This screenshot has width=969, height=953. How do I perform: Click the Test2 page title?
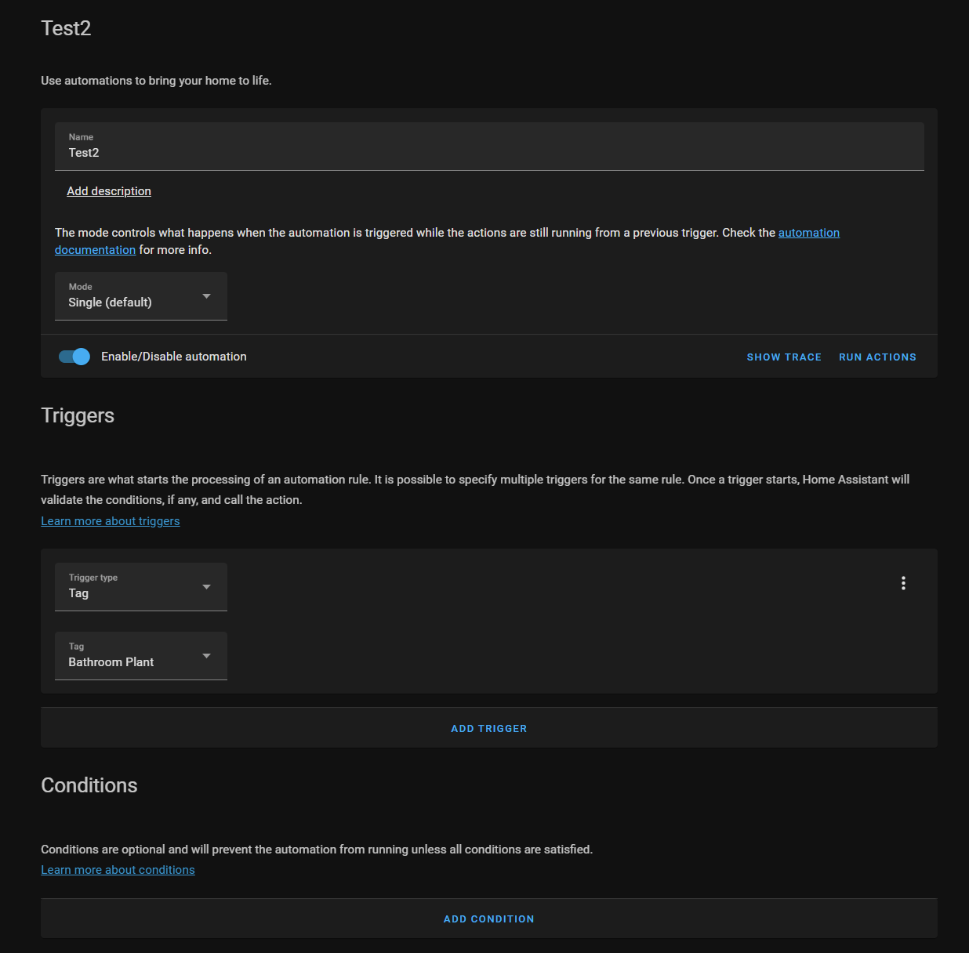[x=66, y=28]
